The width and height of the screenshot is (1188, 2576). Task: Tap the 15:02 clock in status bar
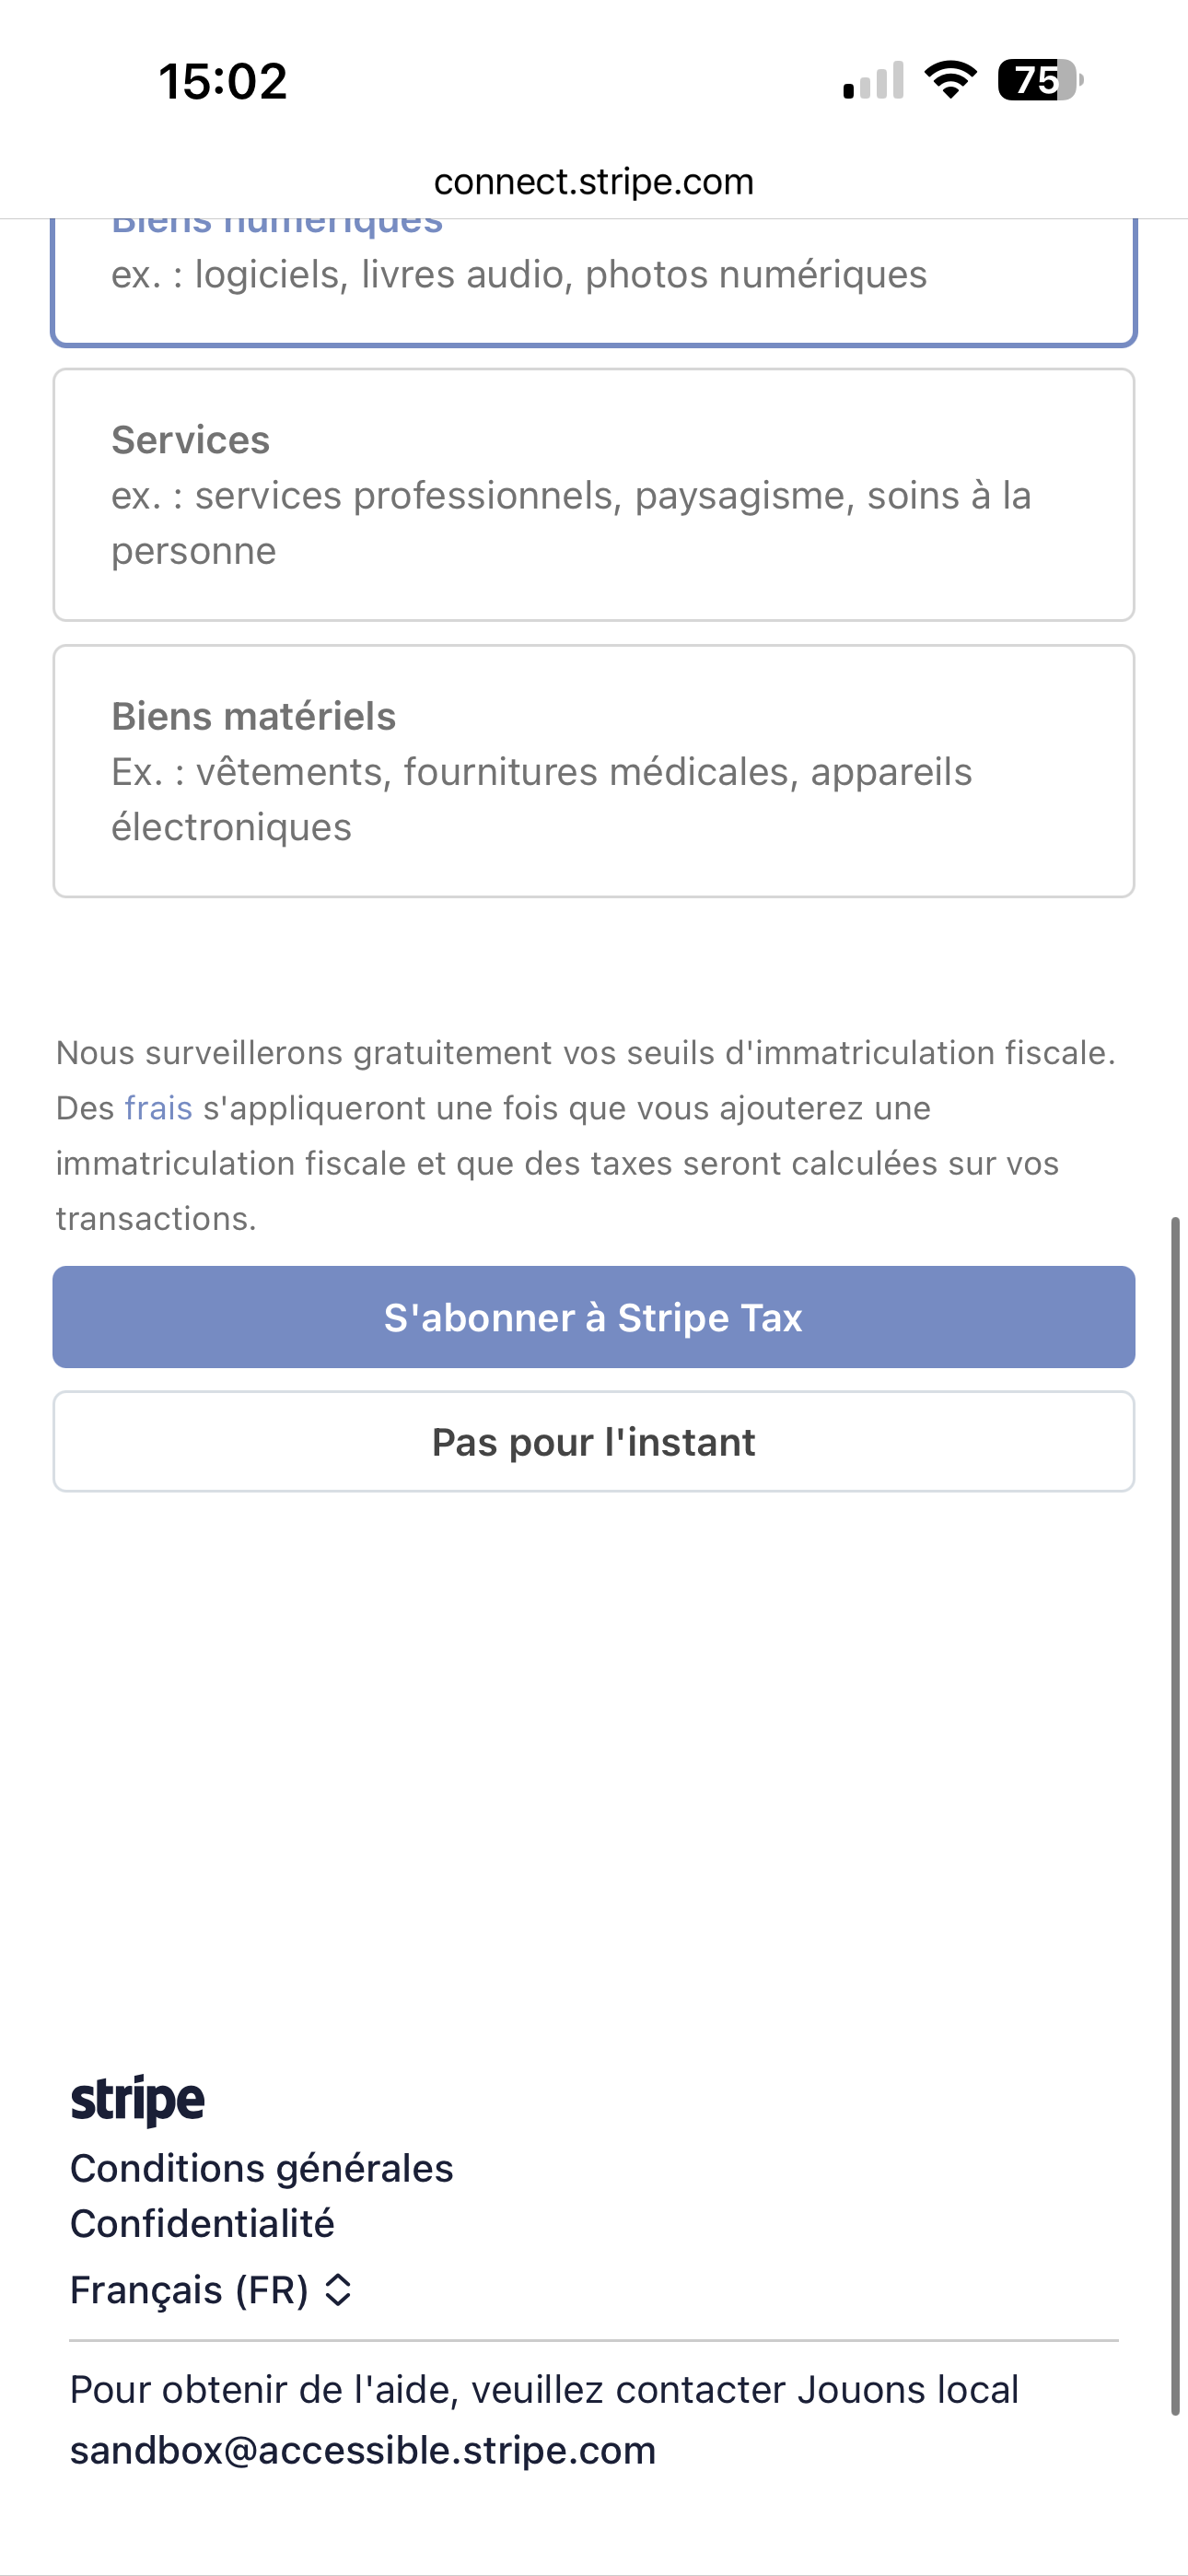click(x=223, y=81)
